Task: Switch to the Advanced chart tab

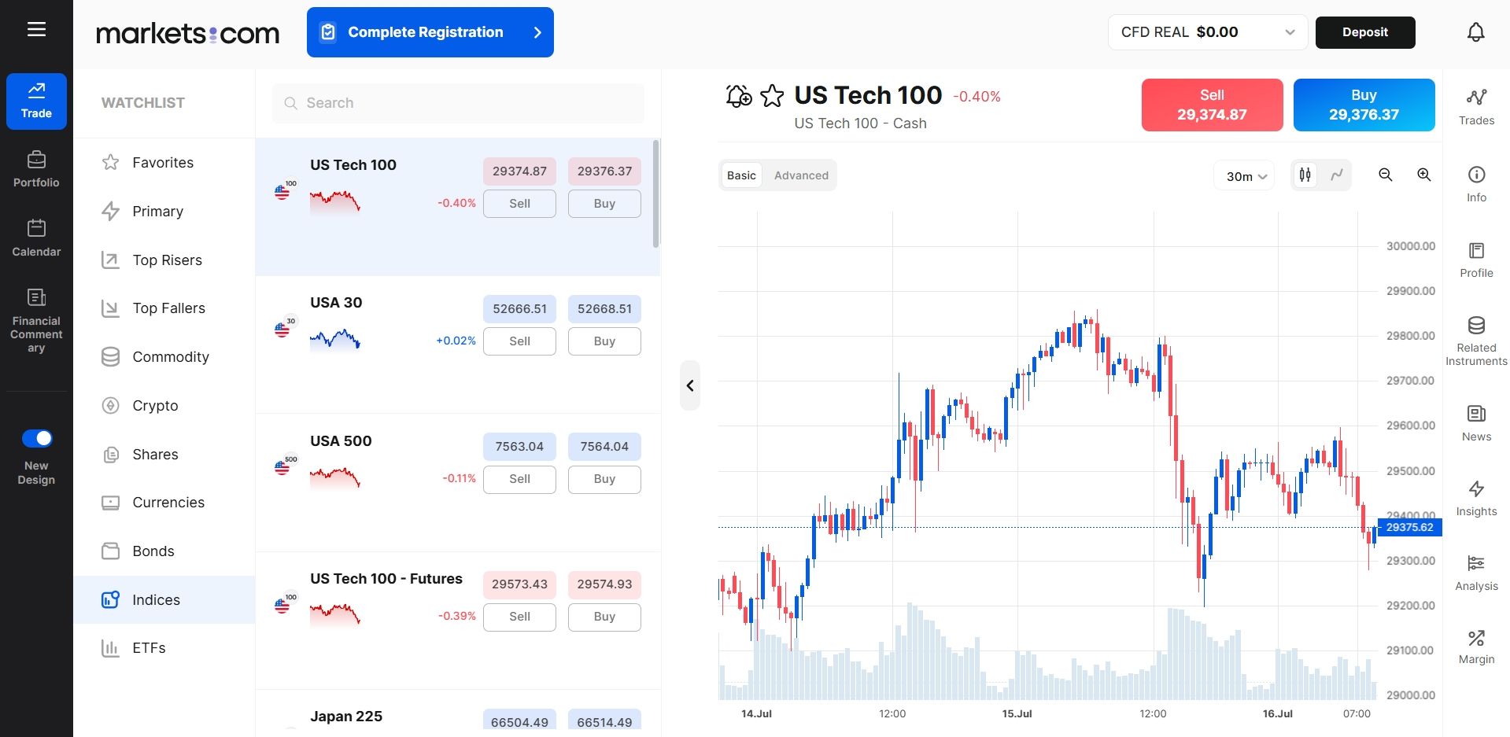Action: [800, 175]
